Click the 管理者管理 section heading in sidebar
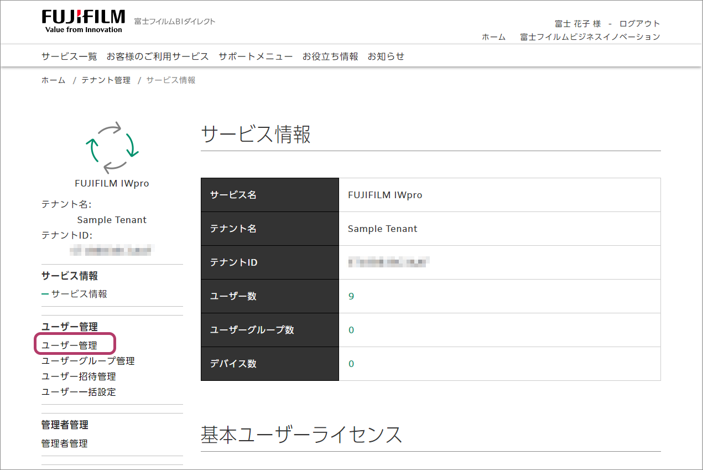The height and width of the screenshot is (470, 703). (x=65, y=425)
